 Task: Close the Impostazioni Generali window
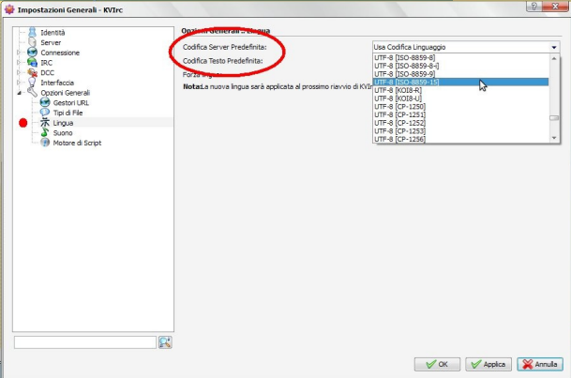(555, 7)
